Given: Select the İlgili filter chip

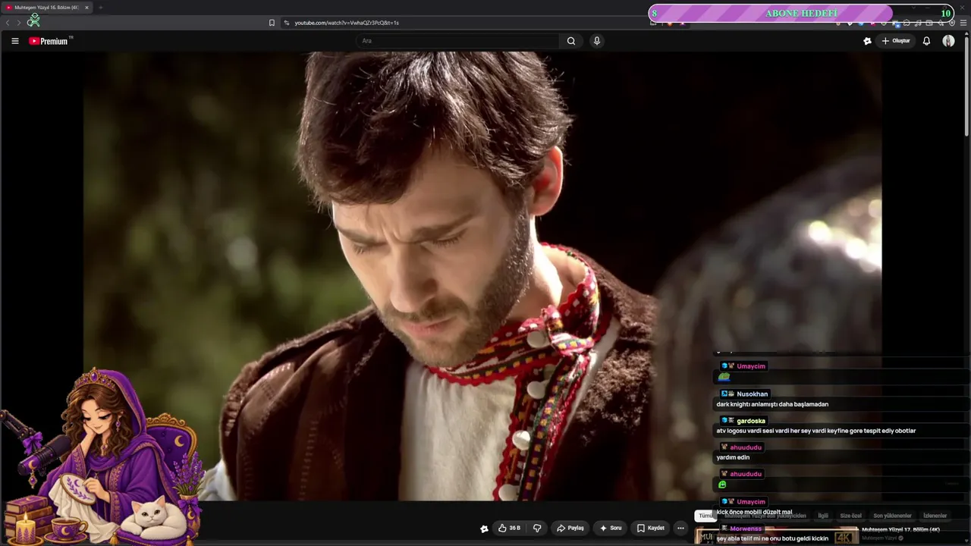Looking at the screenshot, I should click(x=823, y=516).
